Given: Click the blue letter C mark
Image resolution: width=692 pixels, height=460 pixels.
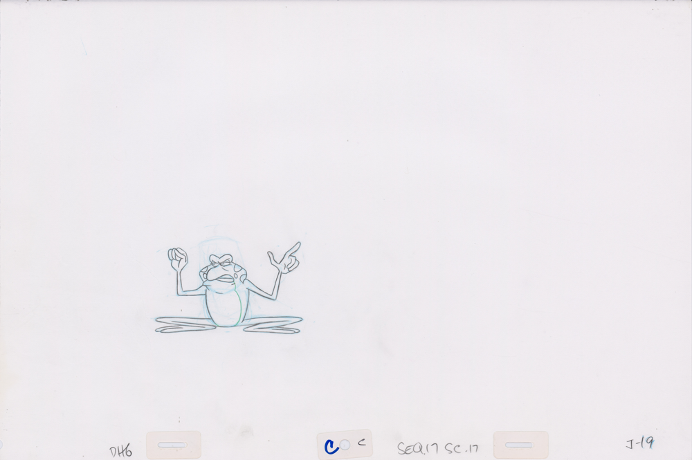Looking at the screenshot, I should tap(331, 446).
